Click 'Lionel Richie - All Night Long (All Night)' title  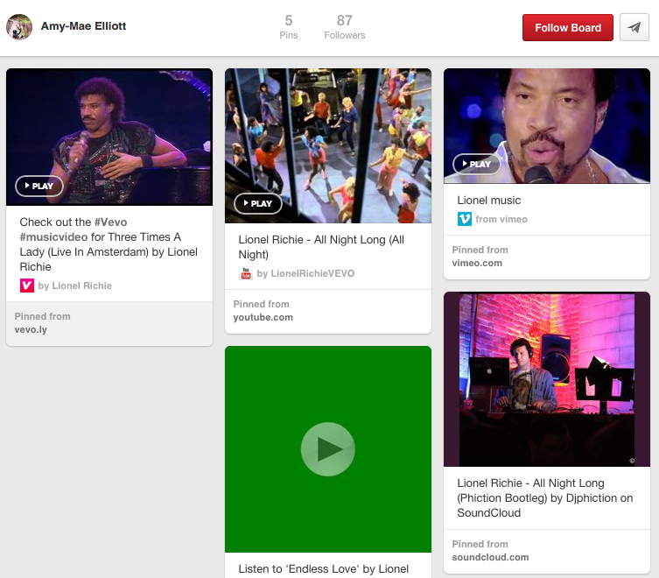coord(321,247)
